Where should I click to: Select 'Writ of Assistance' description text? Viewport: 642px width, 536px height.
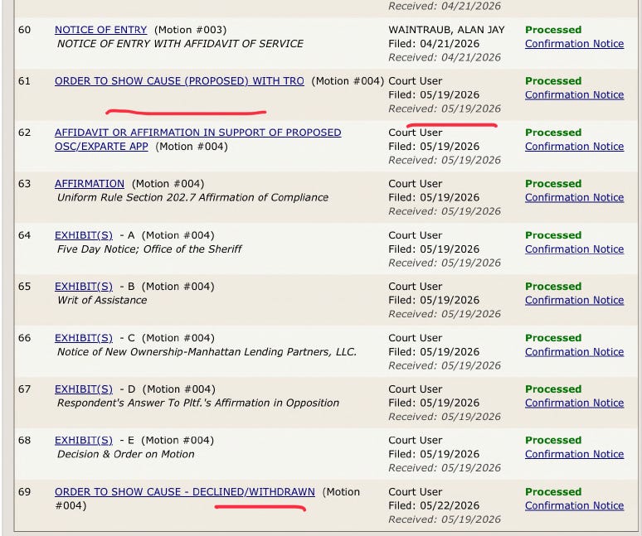(102, 300)
